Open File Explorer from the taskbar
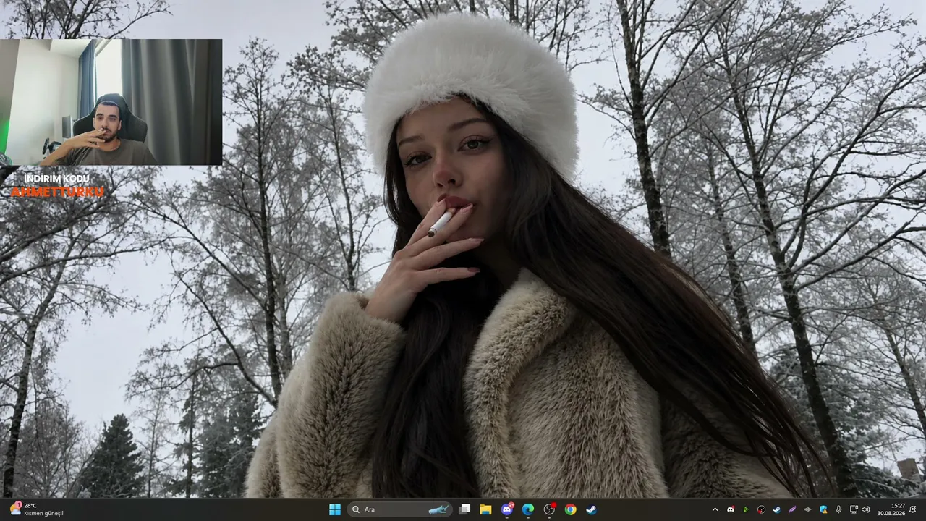The width and height of the screenshot is (926, 521). (485, 509)
